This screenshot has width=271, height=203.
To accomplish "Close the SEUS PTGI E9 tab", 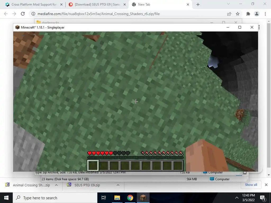I will click(124, 5).
